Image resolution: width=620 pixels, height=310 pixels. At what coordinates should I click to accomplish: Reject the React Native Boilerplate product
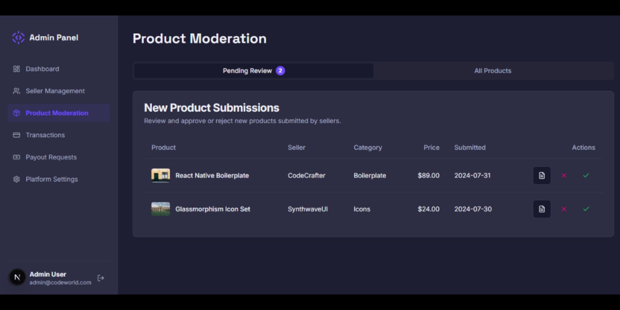[564, 176]
